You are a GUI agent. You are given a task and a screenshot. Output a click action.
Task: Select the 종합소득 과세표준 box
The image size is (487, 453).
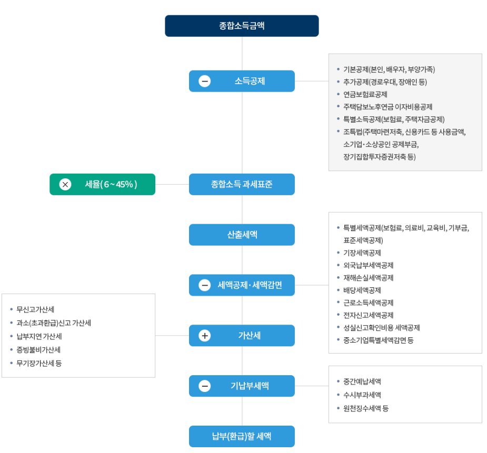tap(242, 184)
